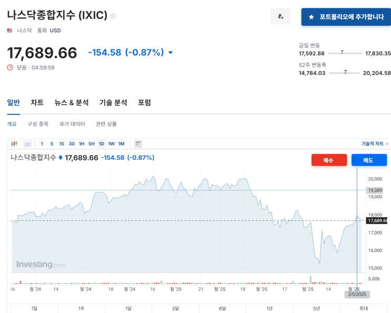
Task: Click the red clock icon near 닫음
Action: pos(10,67)
